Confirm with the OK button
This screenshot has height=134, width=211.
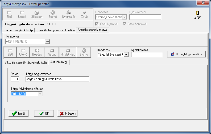point(44,114)
